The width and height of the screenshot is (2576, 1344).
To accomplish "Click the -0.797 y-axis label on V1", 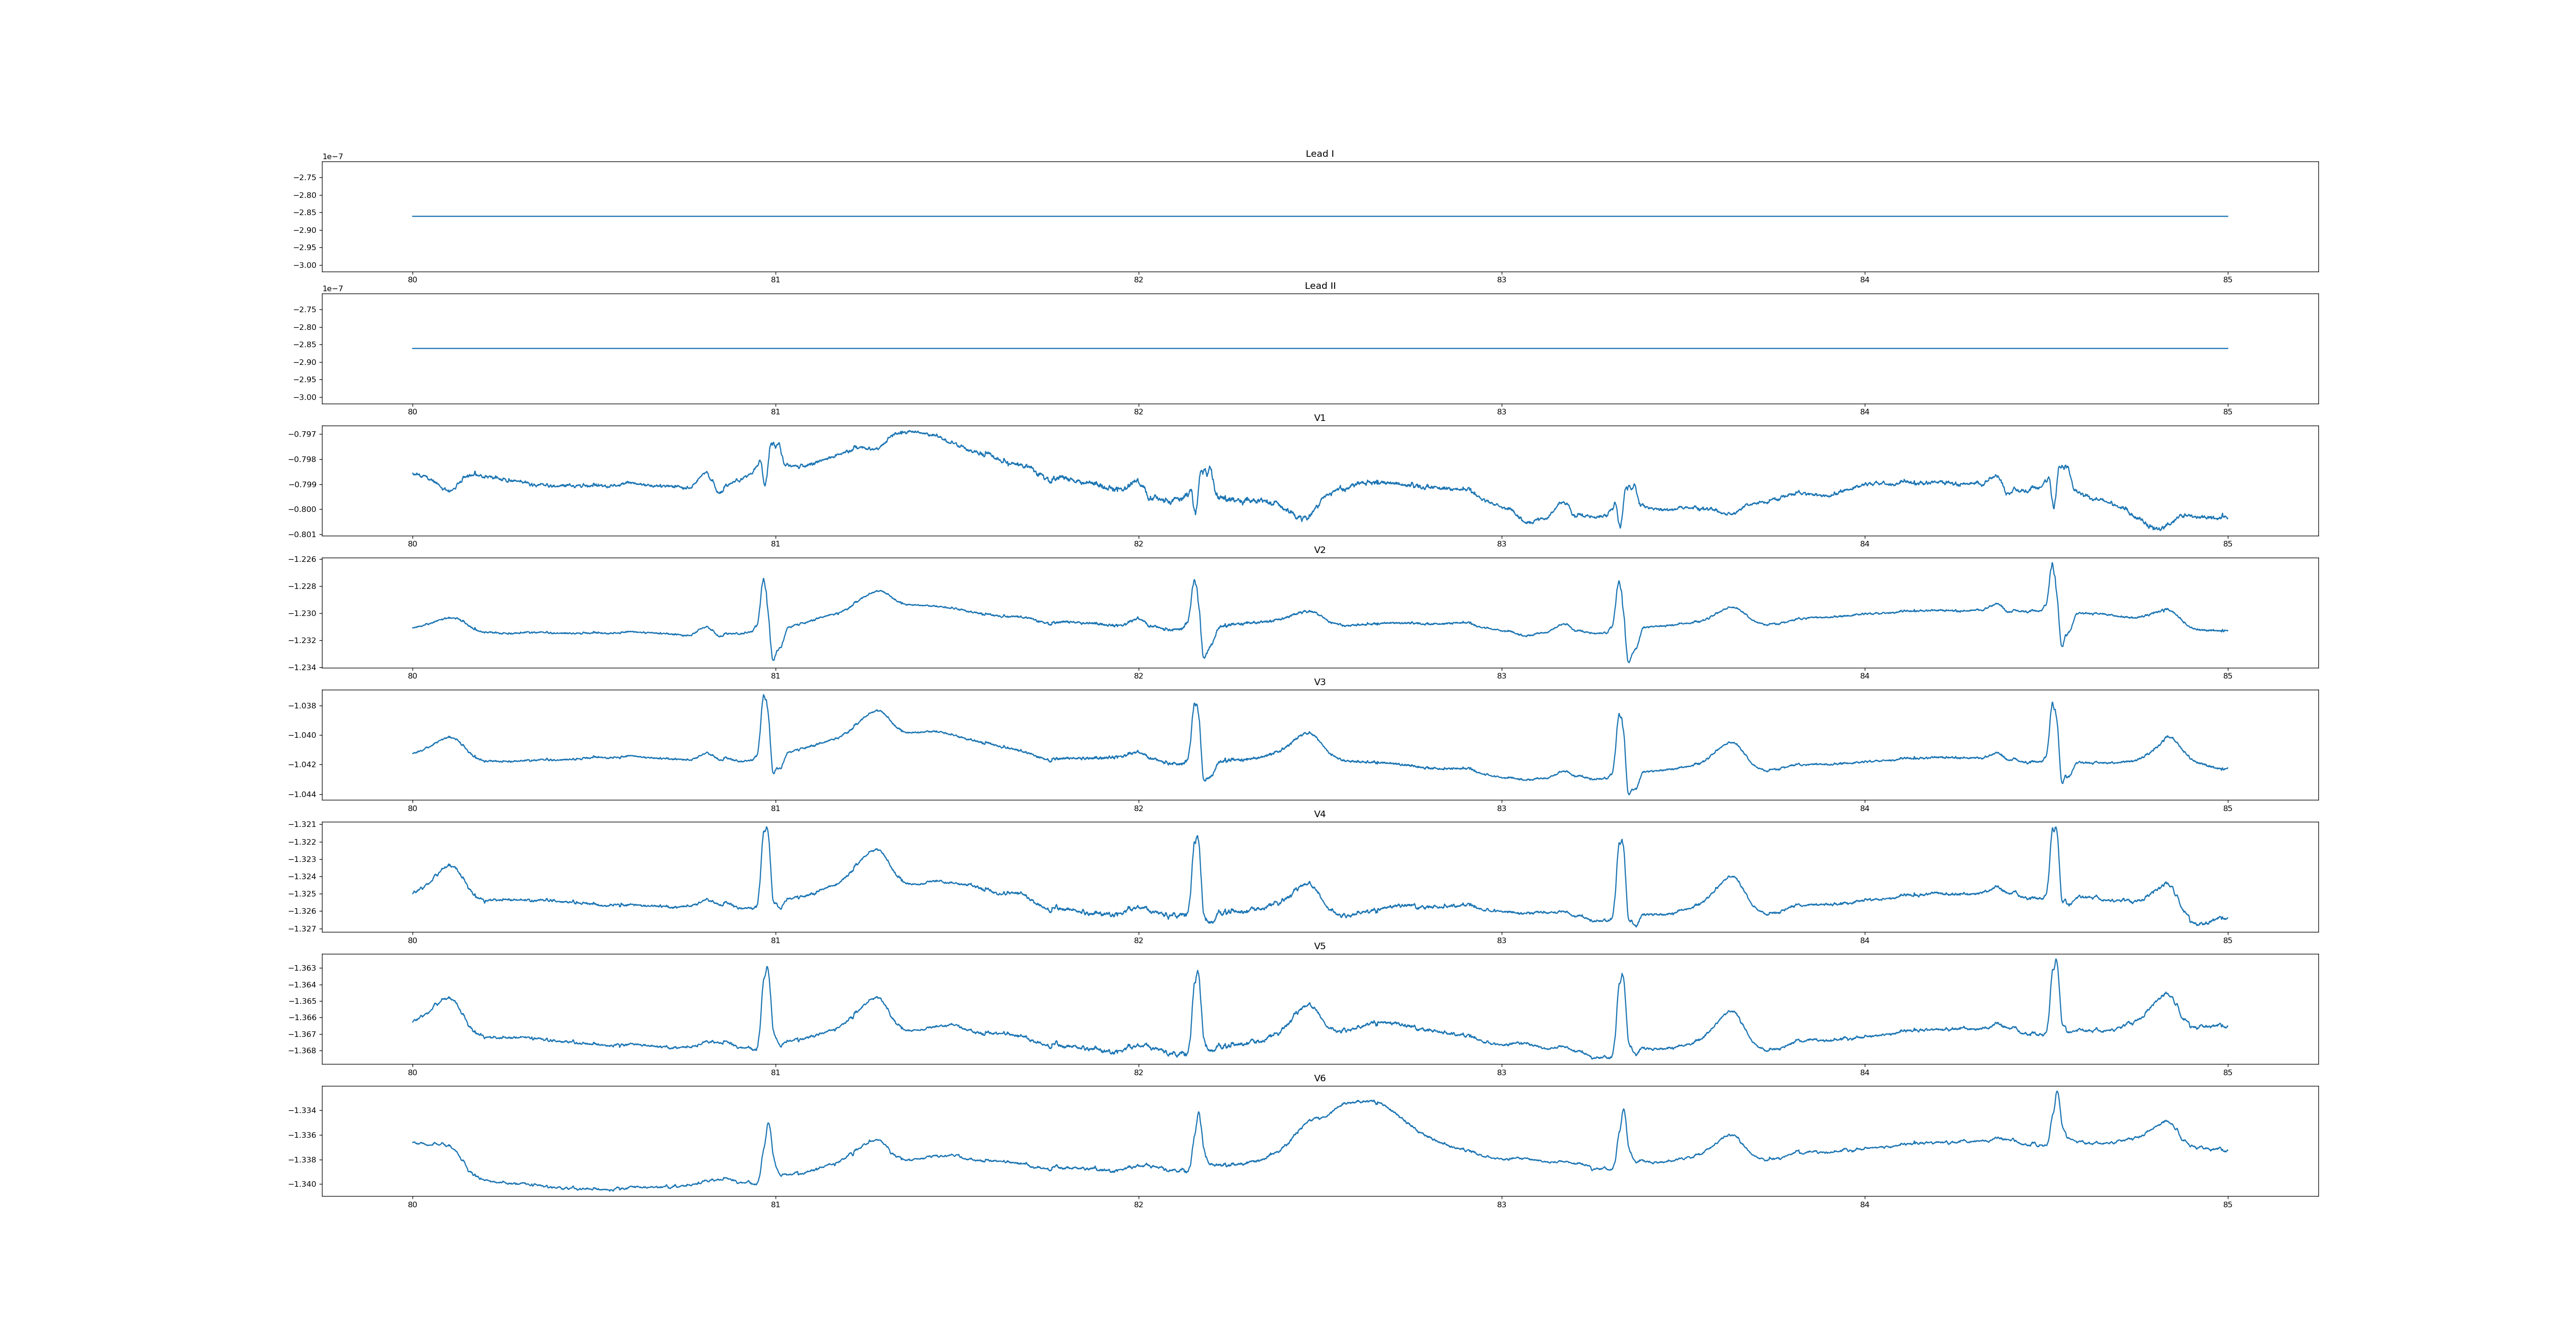I will 303,434.
